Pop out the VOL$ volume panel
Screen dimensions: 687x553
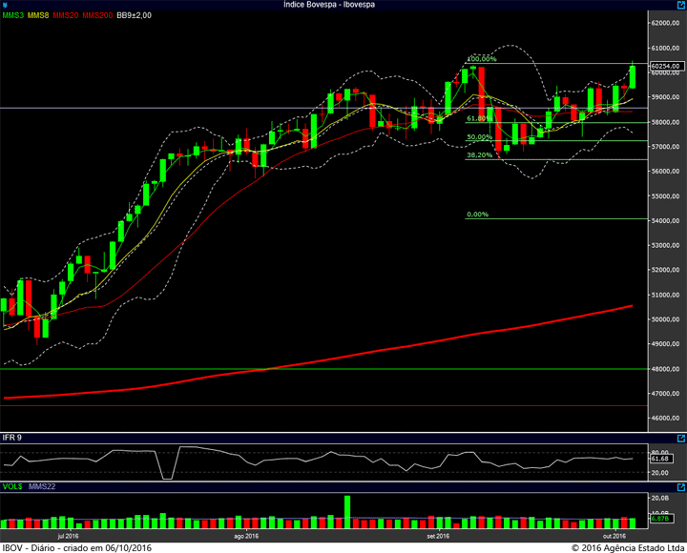click(681, 487)
